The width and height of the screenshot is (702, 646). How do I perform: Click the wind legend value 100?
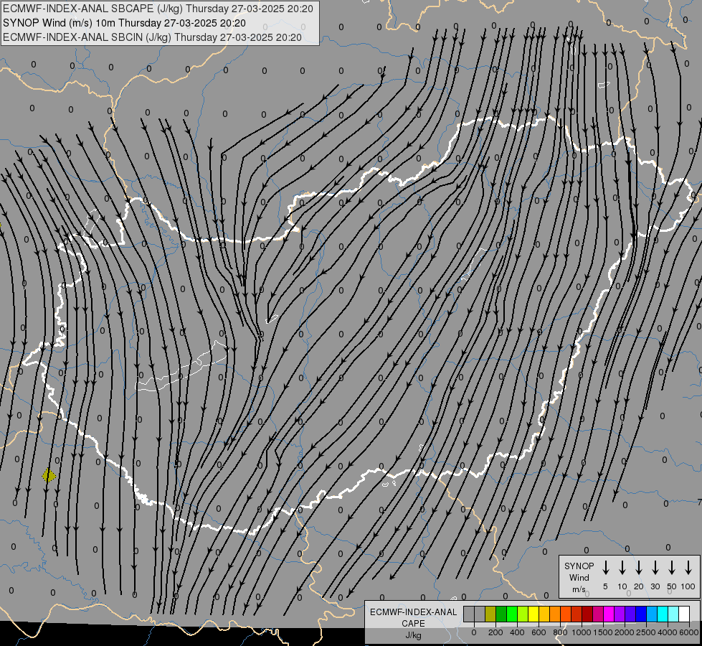(x=688, y=586)
